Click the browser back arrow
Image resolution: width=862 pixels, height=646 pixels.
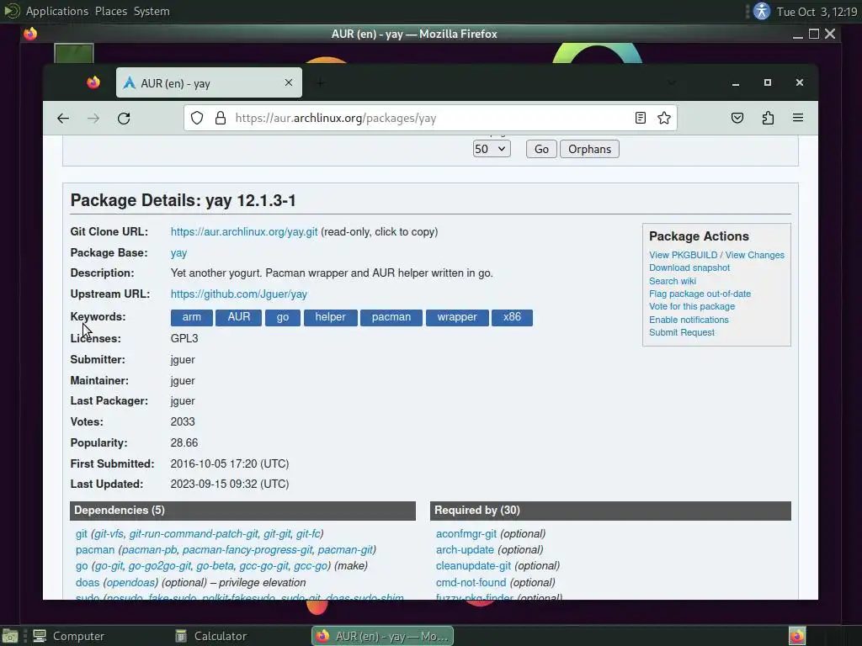(63, 118)
